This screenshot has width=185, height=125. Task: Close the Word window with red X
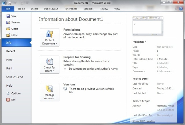click(178, 2)
